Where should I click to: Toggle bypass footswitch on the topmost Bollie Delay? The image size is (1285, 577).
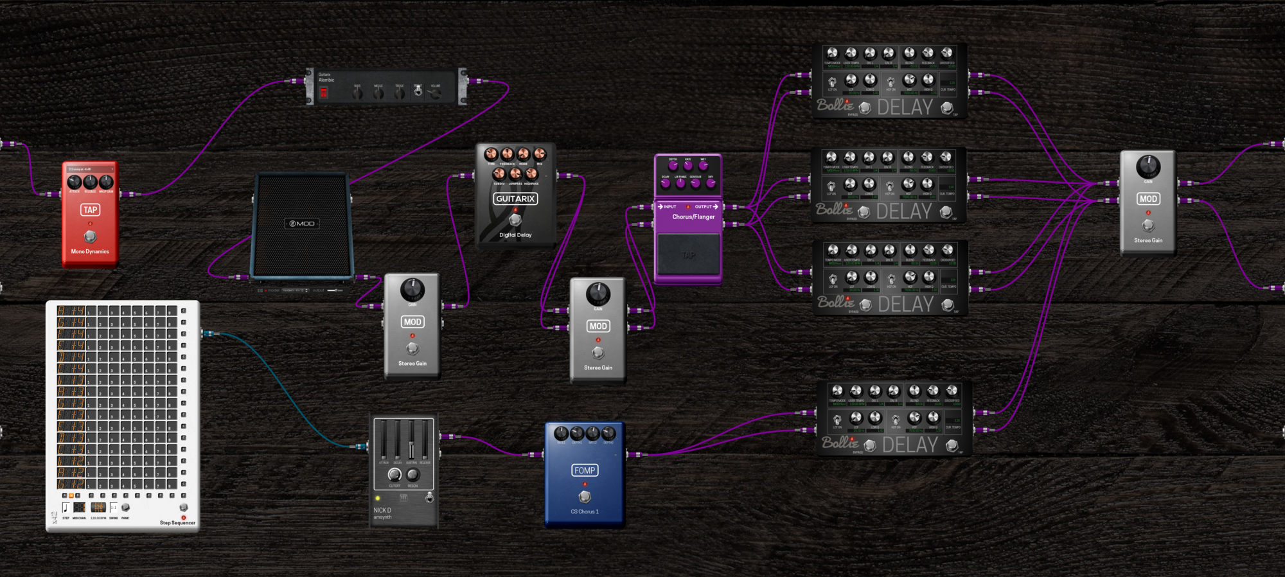865,108
